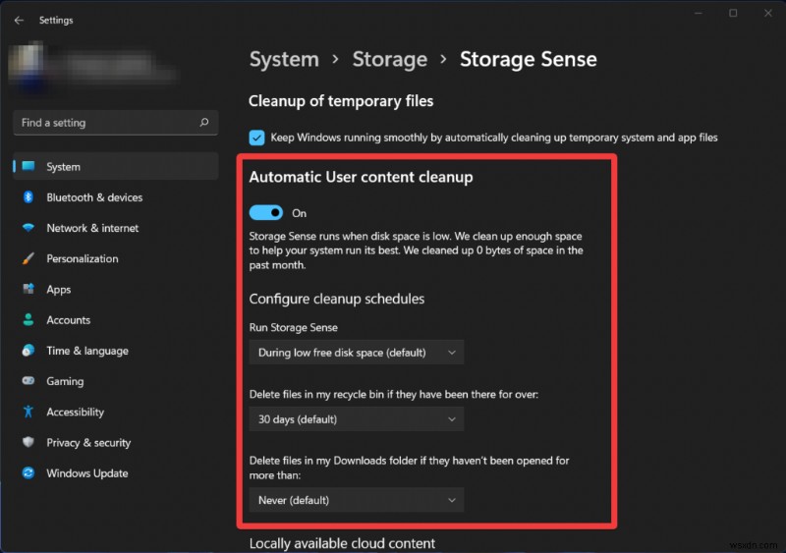The height and width of the screenshot is (553, 786).
Task: Select Privacy & security
Action: tap(115, 442)
